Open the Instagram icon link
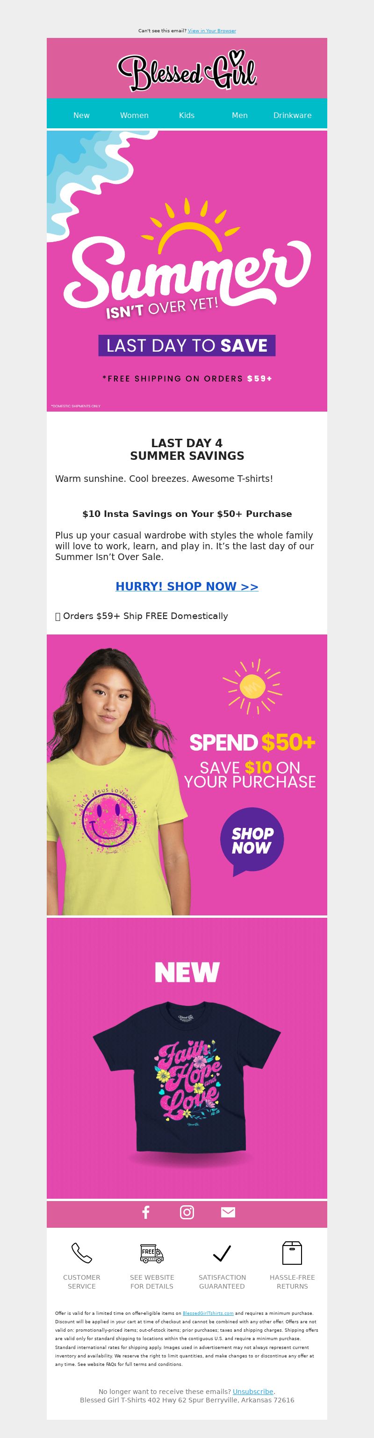 pyautogui.click(x=187, y=1212)
